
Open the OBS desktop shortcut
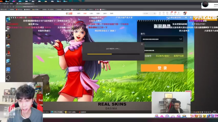(8, 78)
